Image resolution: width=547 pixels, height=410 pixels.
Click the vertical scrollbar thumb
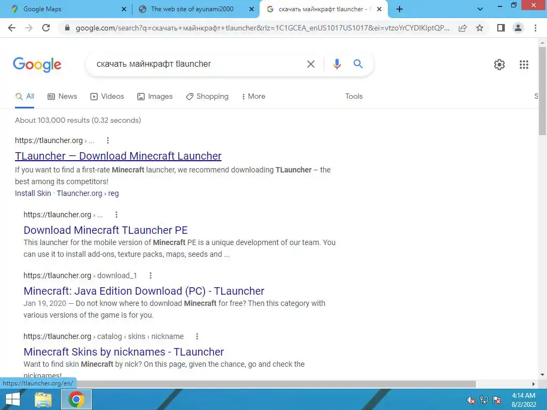[x=542, y=91]
